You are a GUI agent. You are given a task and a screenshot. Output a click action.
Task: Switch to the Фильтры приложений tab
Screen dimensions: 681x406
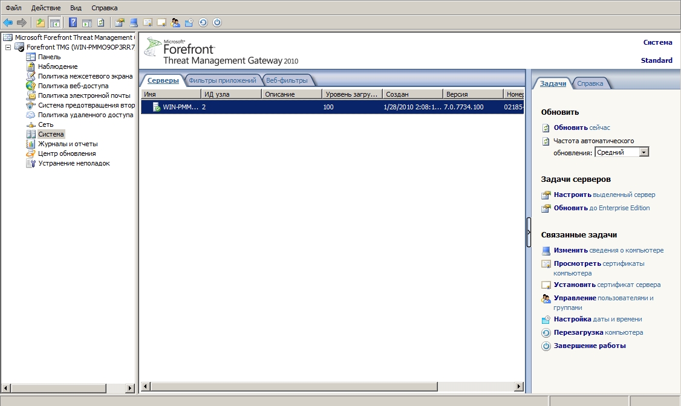tap(223, 80)
